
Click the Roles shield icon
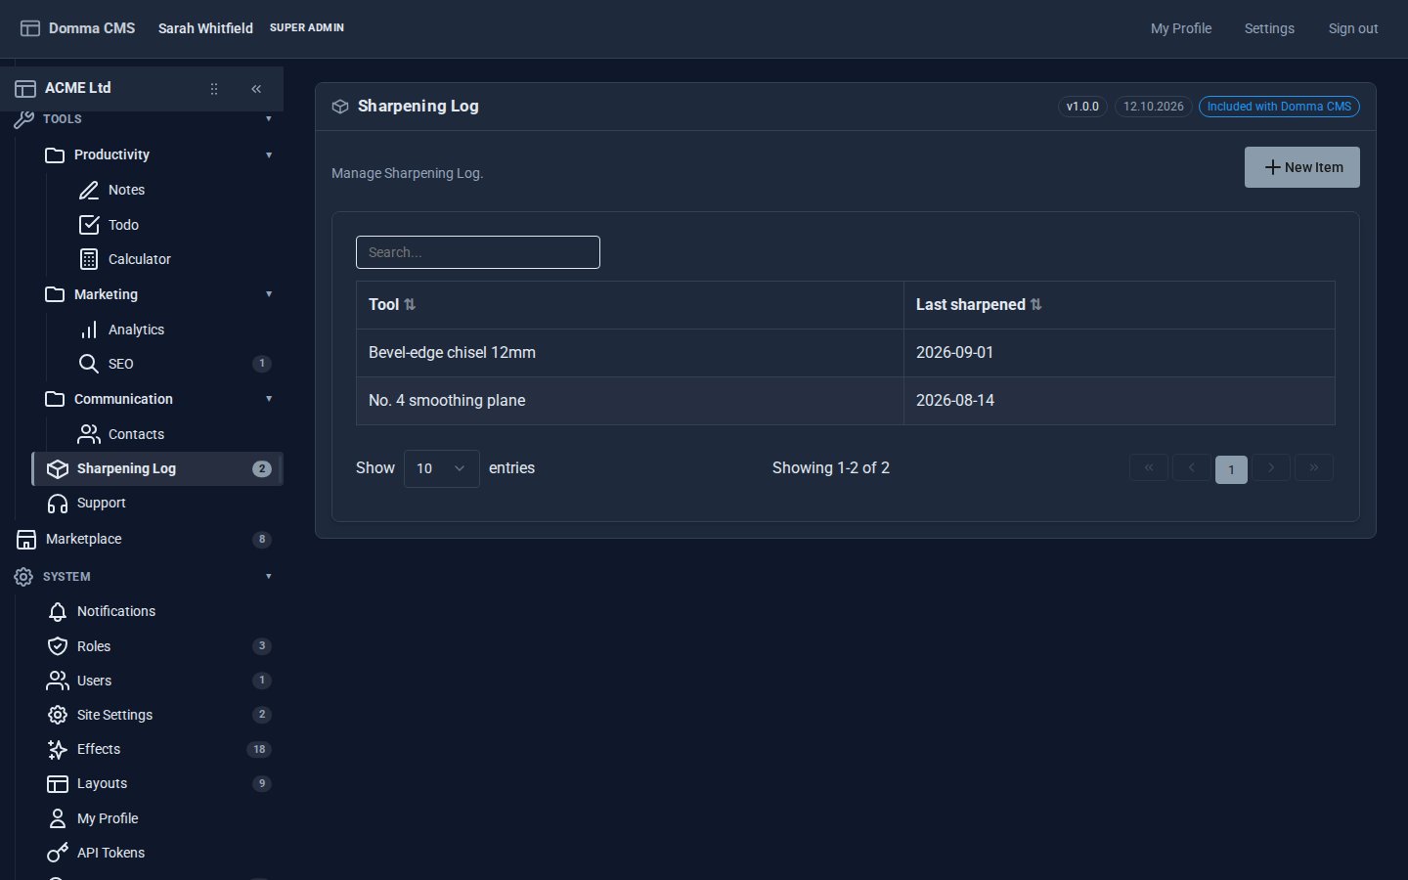click(x=58, y=646)
